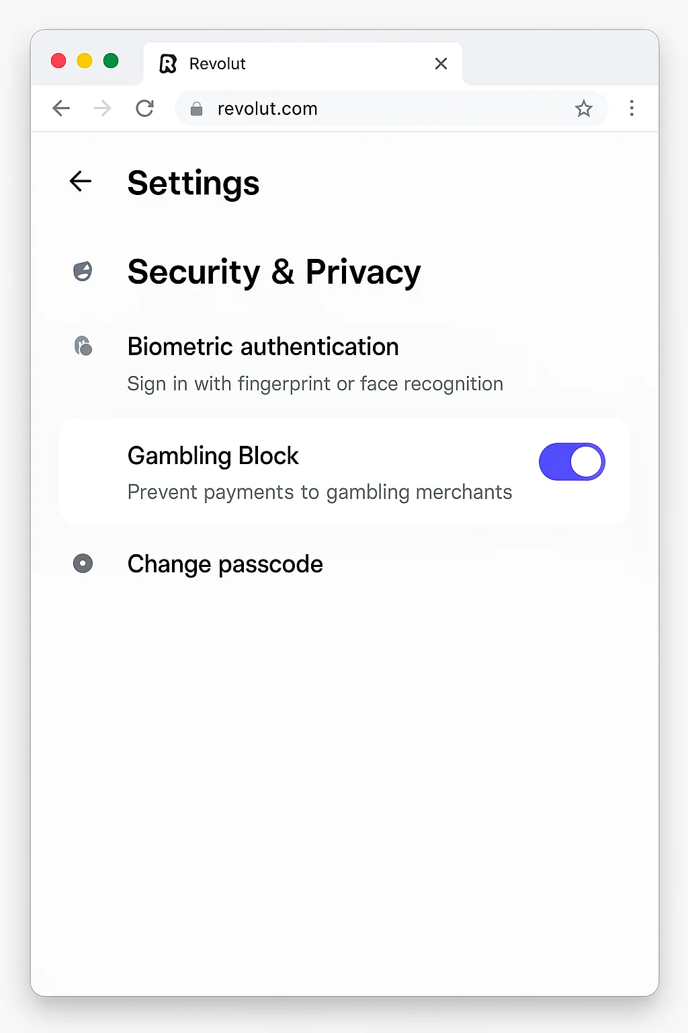This screenshot has width=688, height=1033.
Task: Click the Change passcode circle icon
Action: (x=83, y=564)
